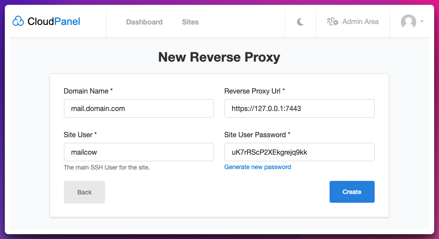Click the CloudPanel brand name text
Screen dimensions: 439x239
tap(54, 21)
